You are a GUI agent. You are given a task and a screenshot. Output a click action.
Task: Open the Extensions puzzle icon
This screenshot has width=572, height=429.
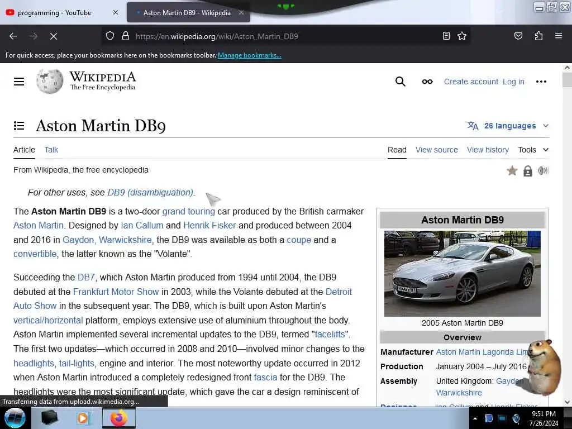pyautogui.click(x=538, y=36)
